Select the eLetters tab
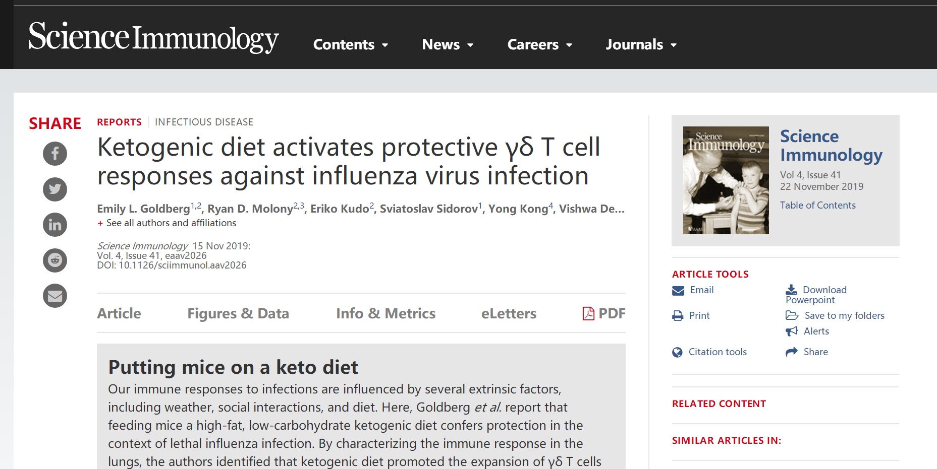The height and width of the screenshot is (469, 937). [x=509, y=313]
